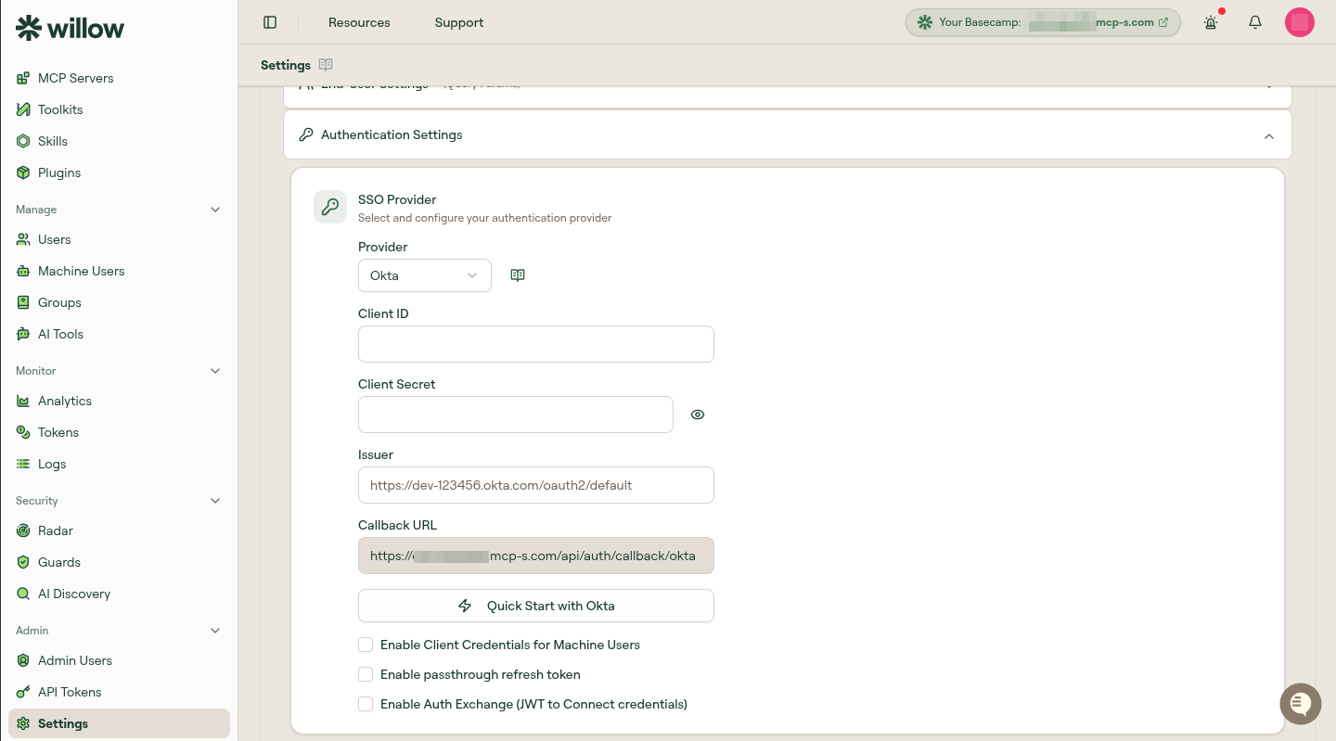Open the notifications bell

tap(1255, 22)
